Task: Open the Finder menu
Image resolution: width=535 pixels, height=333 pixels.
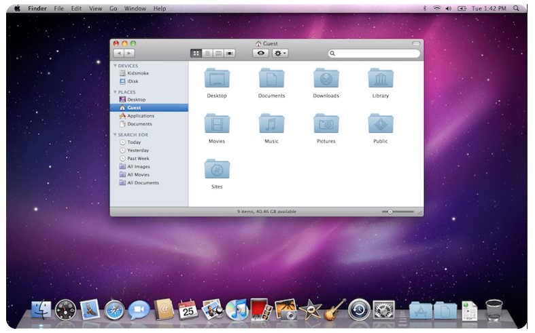Action: (37, 8)
